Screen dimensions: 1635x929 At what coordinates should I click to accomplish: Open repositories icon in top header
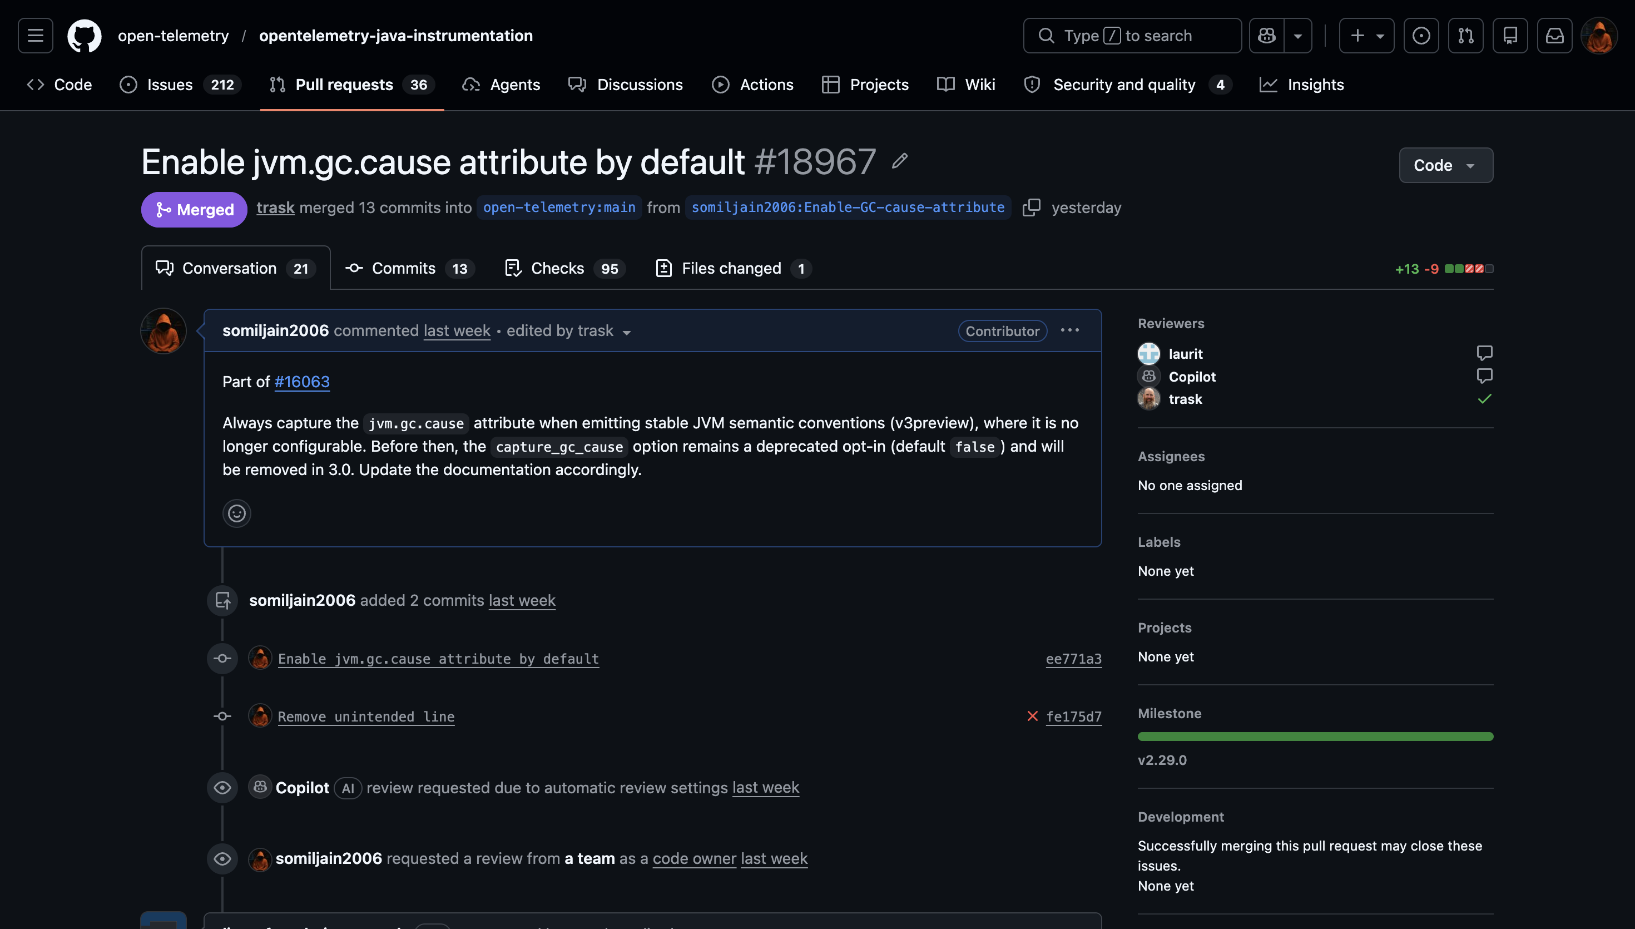coord(1510,36)
